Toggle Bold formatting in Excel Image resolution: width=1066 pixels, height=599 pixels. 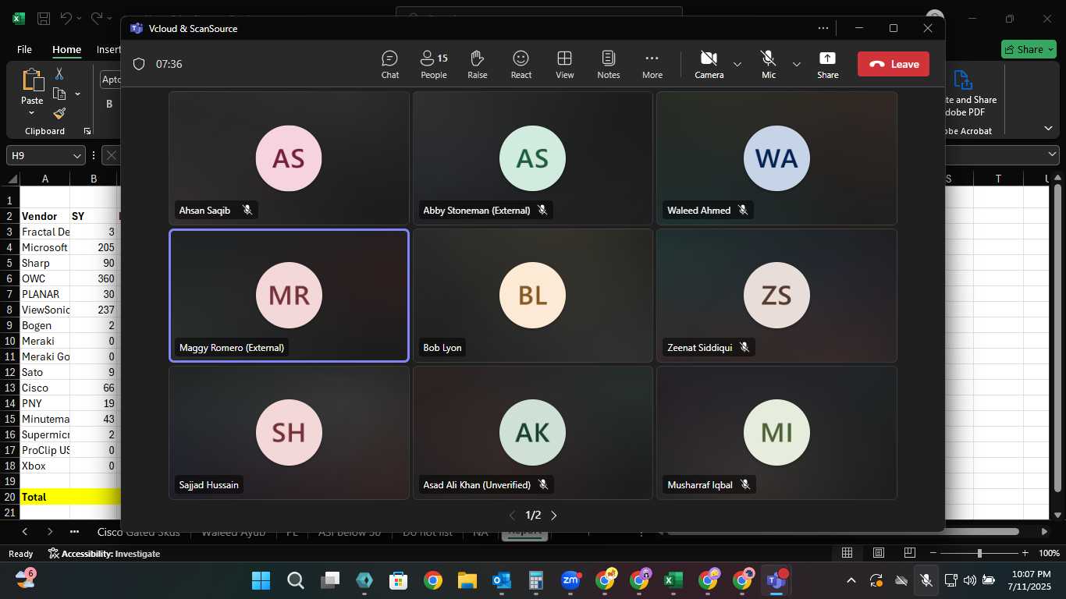coord(109,104)
